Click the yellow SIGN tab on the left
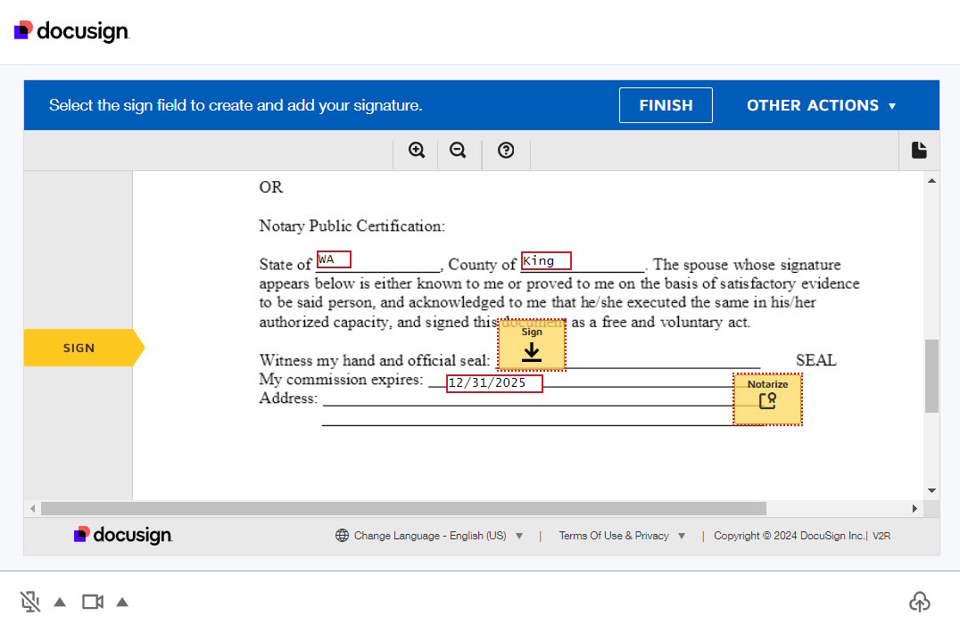 (x=79, y=347)
